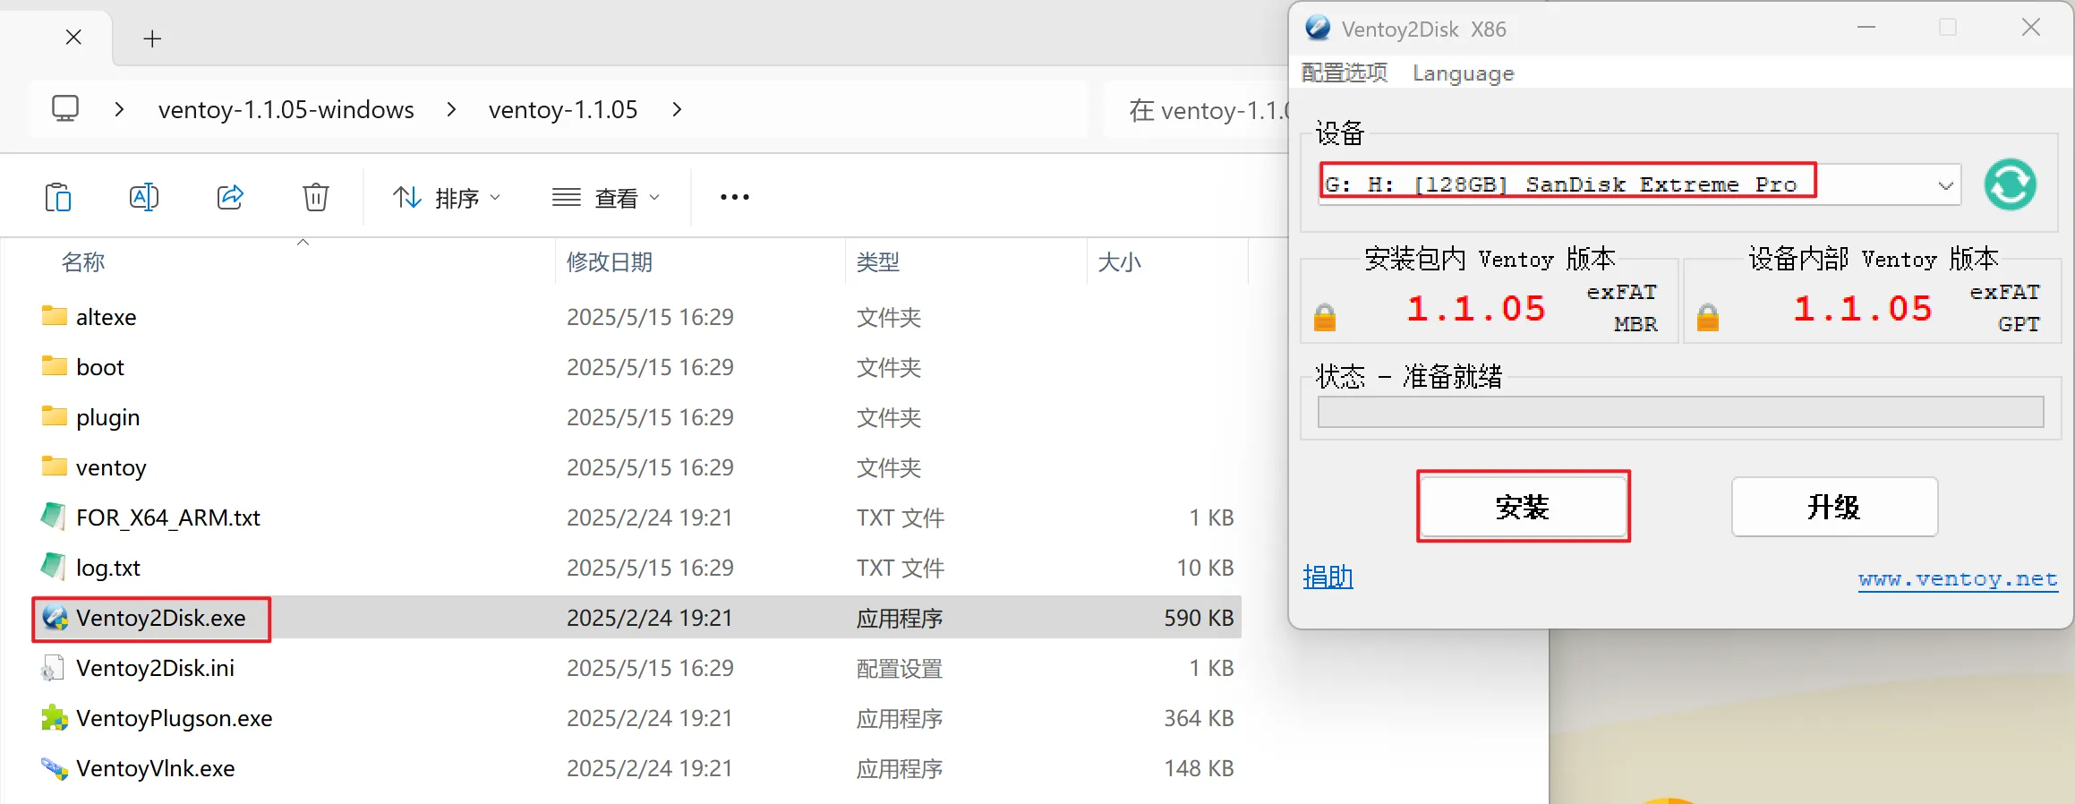
Task: Select the plugin folder icon
Action: tap(55, 416)
